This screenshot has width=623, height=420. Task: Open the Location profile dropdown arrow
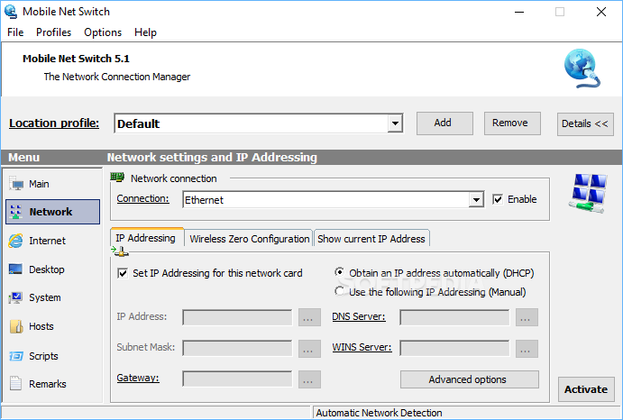[395, 123]
